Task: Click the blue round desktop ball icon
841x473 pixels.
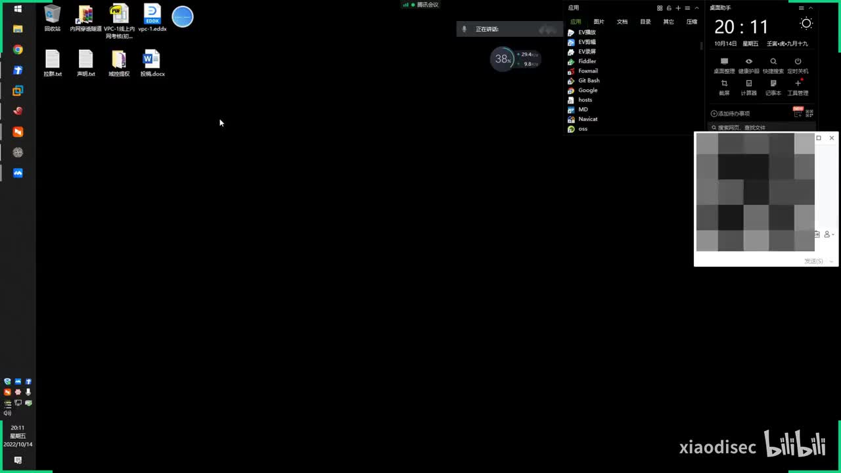Action: 183,17
